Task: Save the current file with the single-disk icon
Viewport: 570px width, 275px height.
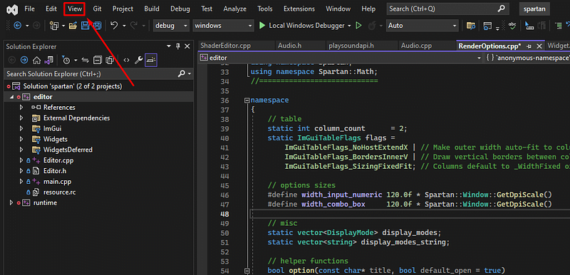Action: coord(85,26)
